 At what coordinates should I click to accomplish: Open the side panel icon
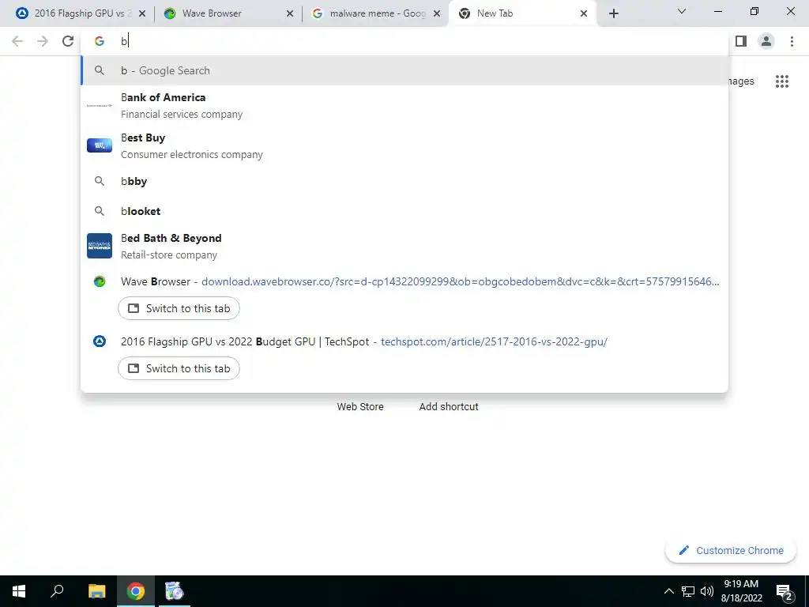click(741, 41)
